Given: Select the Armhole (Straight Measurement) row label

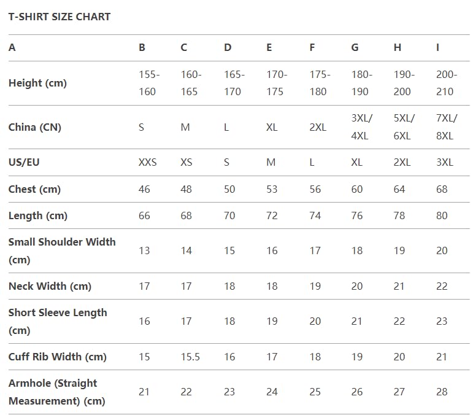Looking at the screenshot, I should click(56, 392).
